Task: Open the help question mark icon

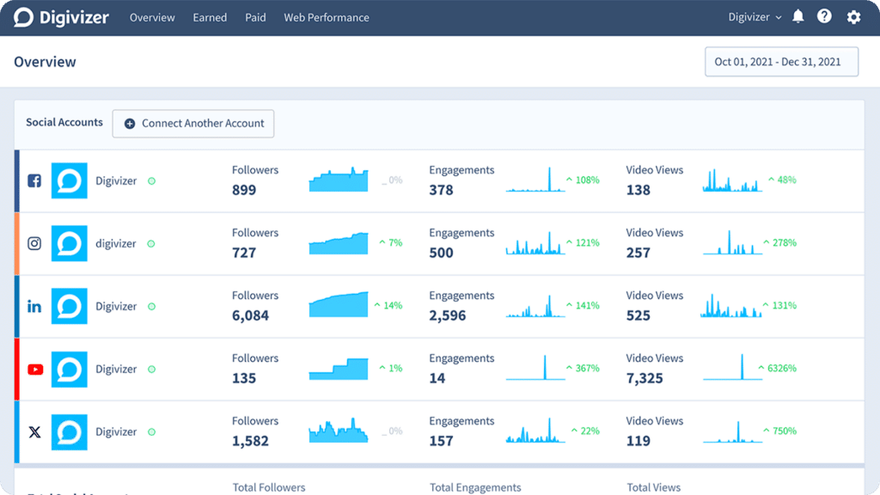Action: pos(824,17)
